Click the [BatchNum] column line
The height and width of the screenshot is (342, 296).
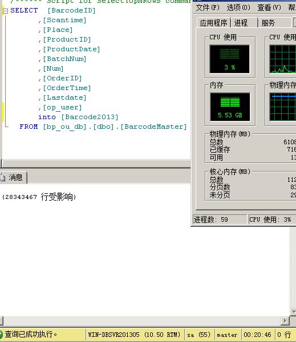tap(64, 59)
